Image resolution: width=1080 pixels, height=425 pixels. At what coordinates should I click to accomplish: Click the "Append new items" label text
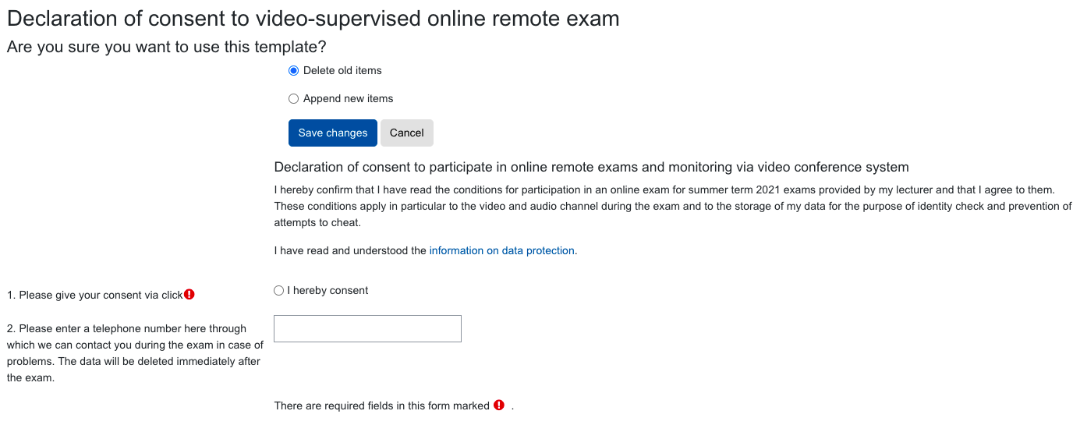348,99
